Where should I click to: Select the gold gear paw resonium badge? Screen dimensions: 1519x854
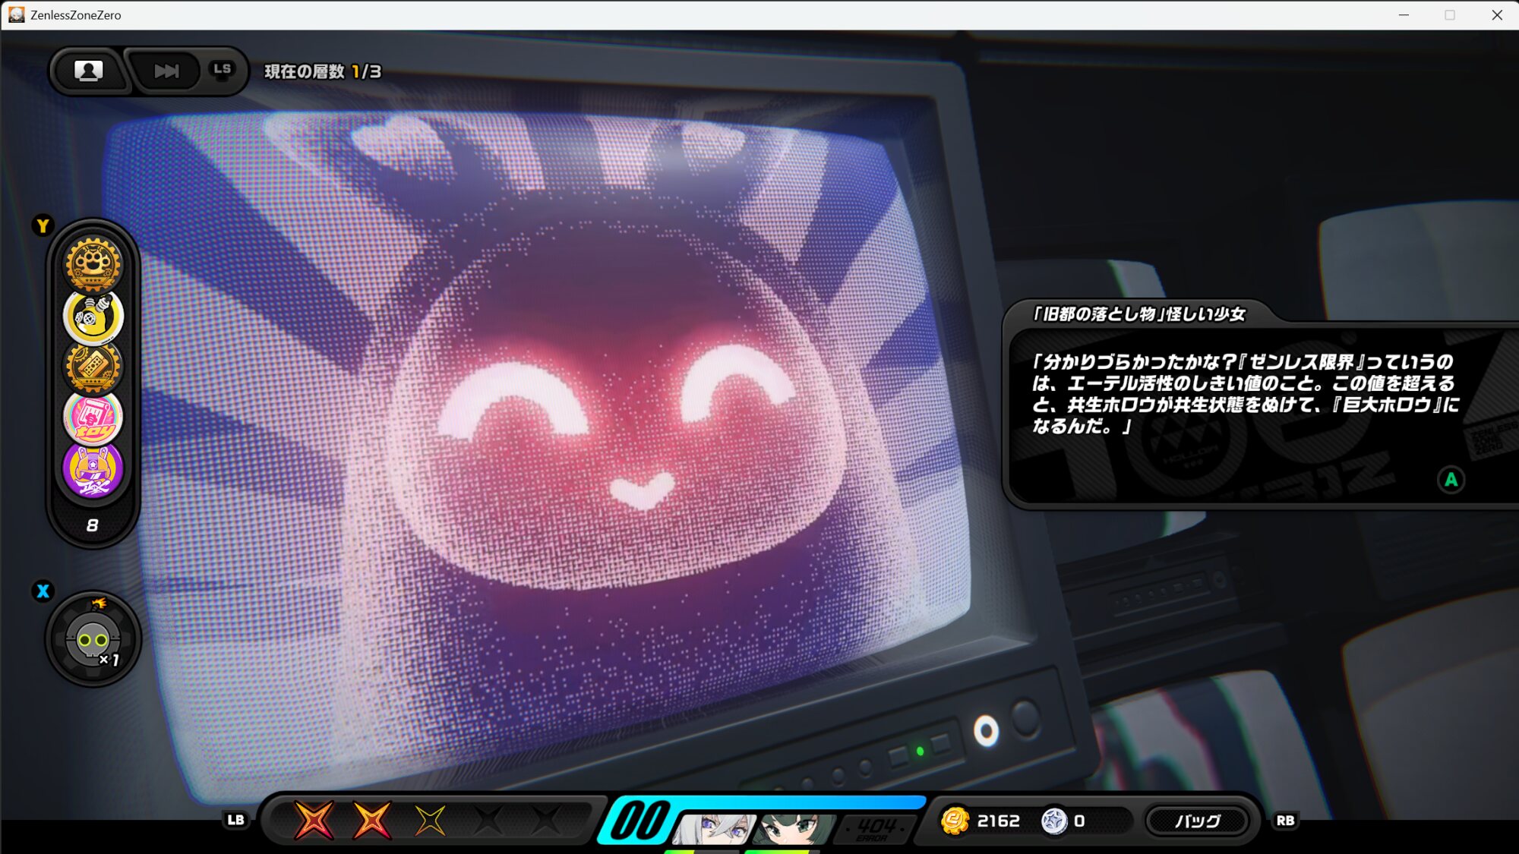pos(93,263)
